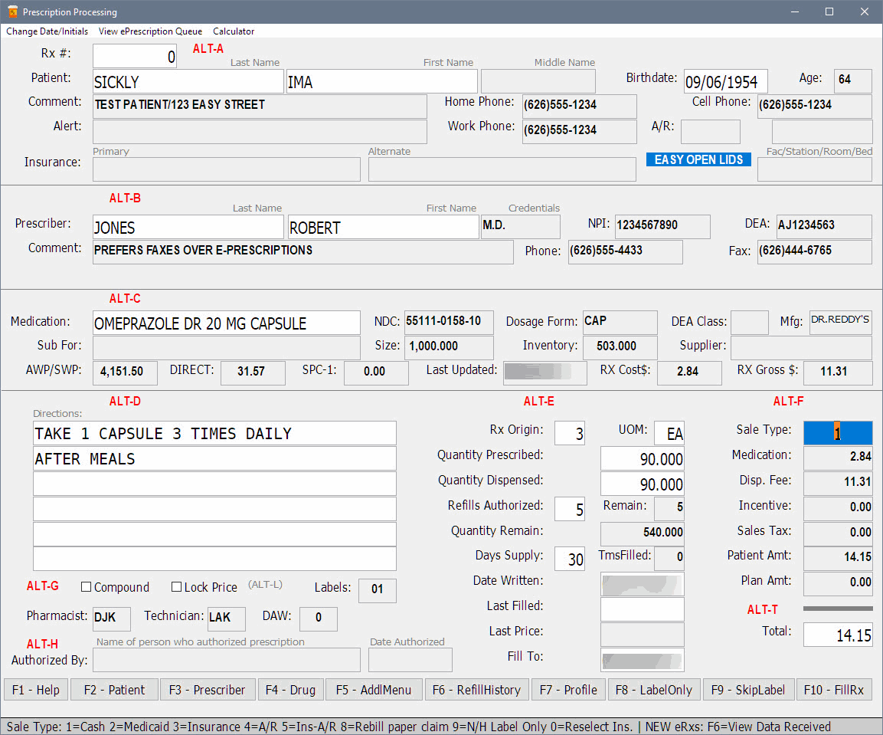Screen dimensions: 883x735
Task: Click the Birthdate field
Action: point(725,82)
